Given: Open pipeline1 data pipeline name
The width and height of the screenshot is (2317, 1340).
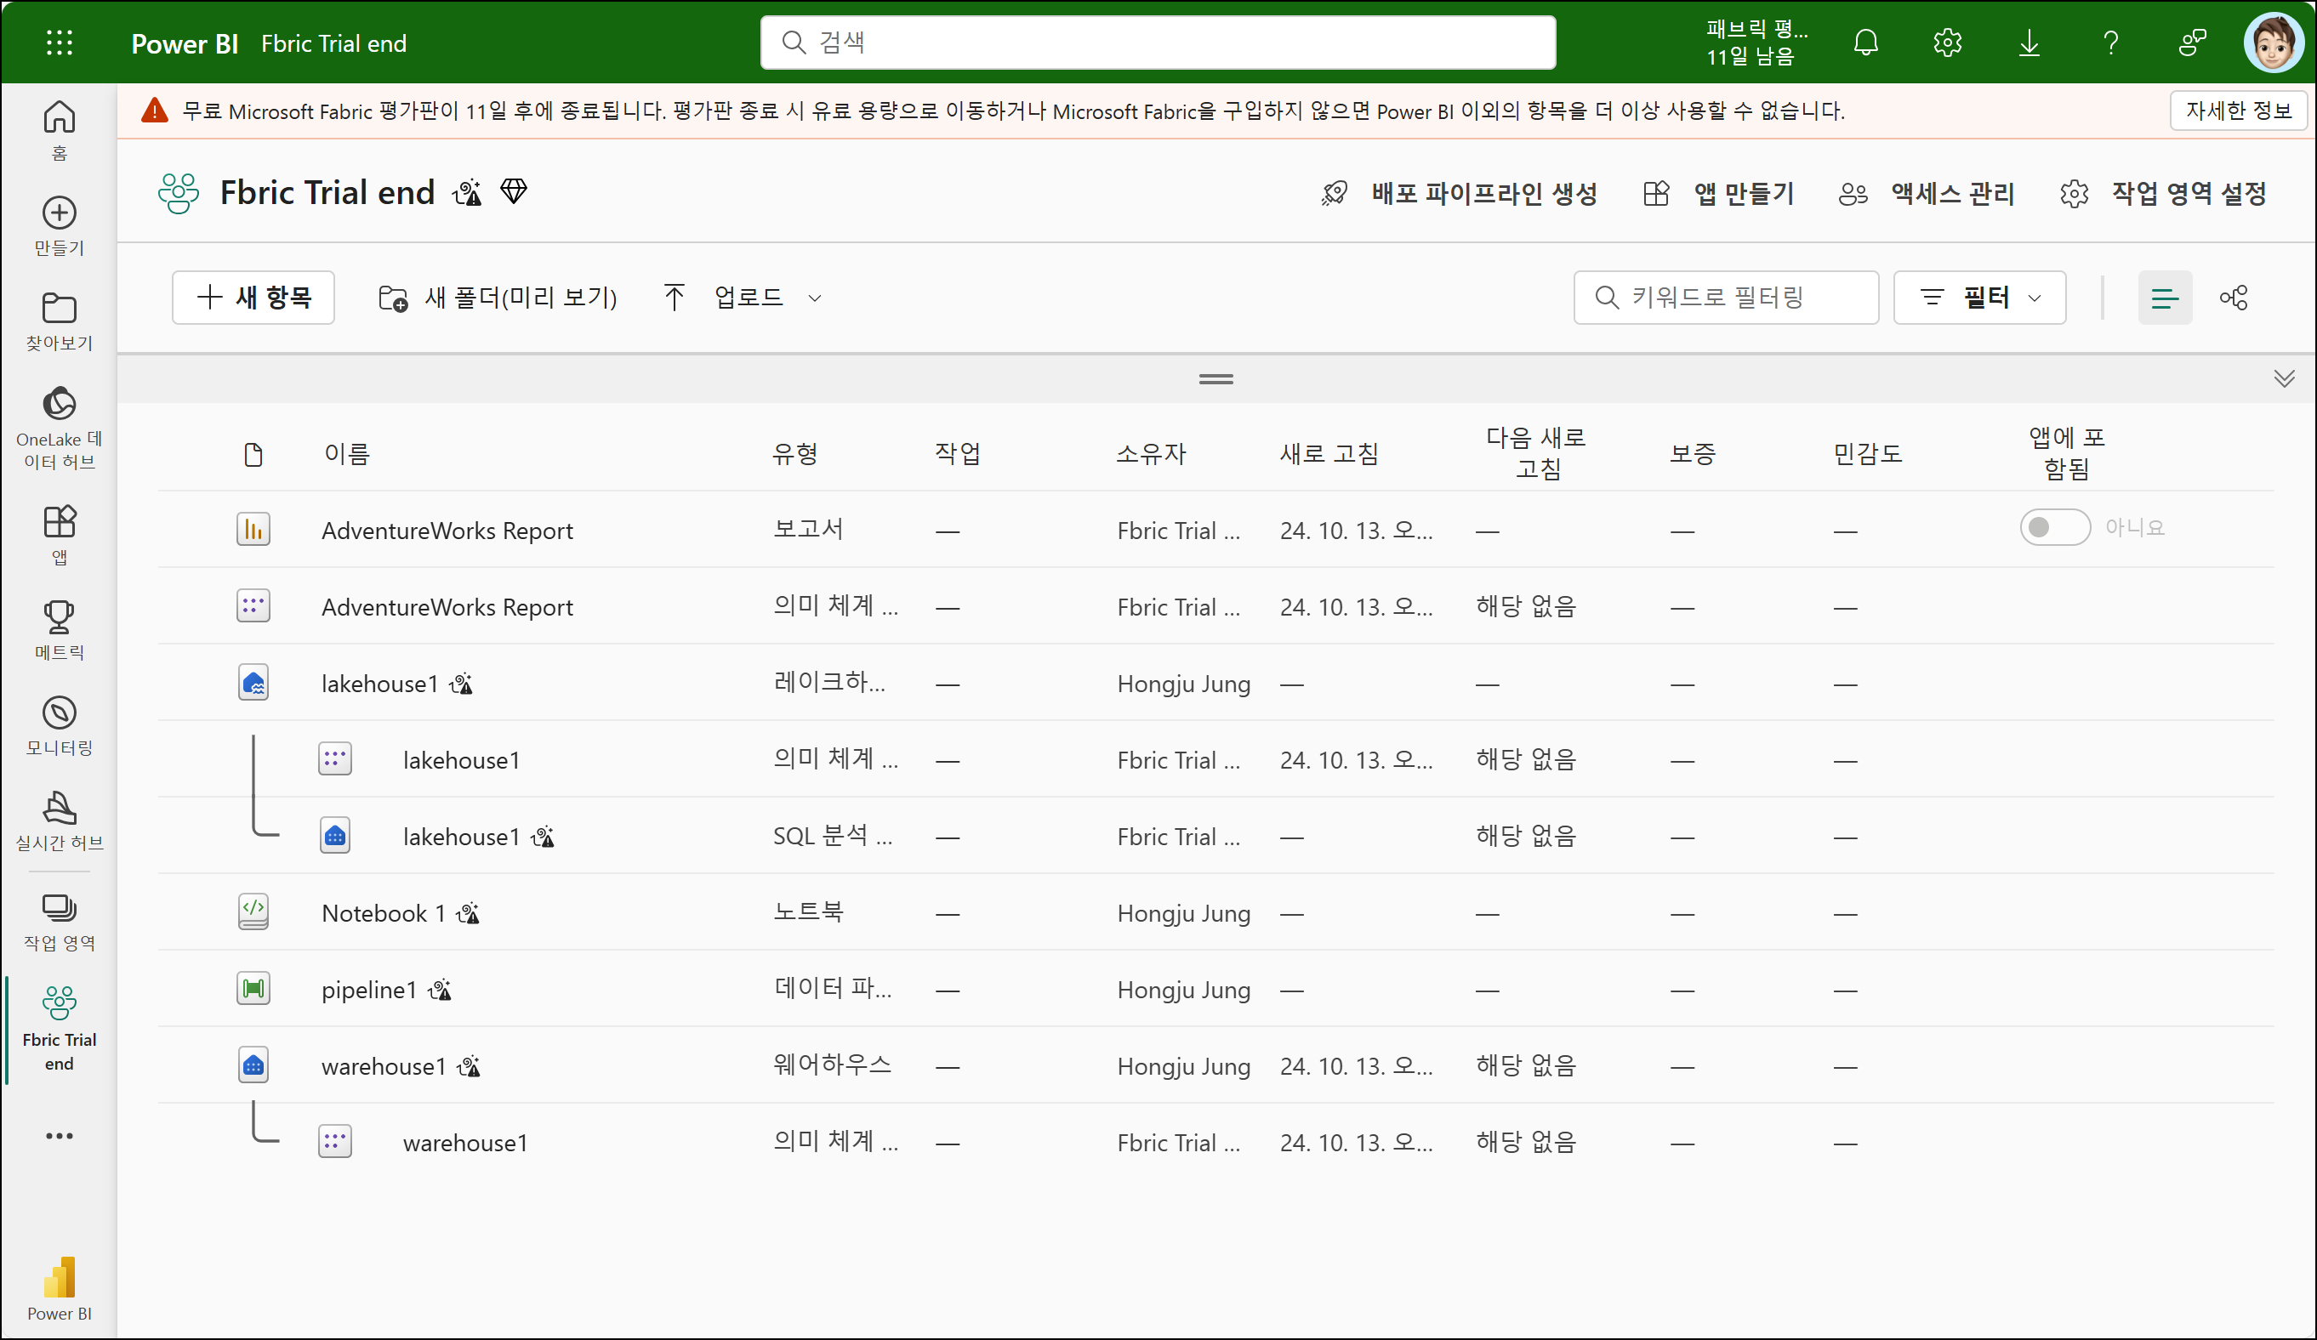Looking at the screenshot, I should (x=368, y=989).
